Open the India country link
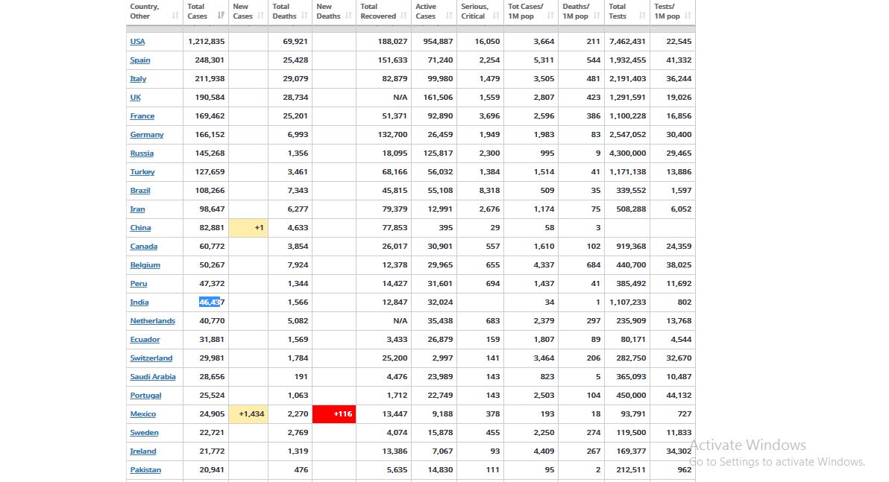The width and height of the screenshot is (889, 482). 139,302
